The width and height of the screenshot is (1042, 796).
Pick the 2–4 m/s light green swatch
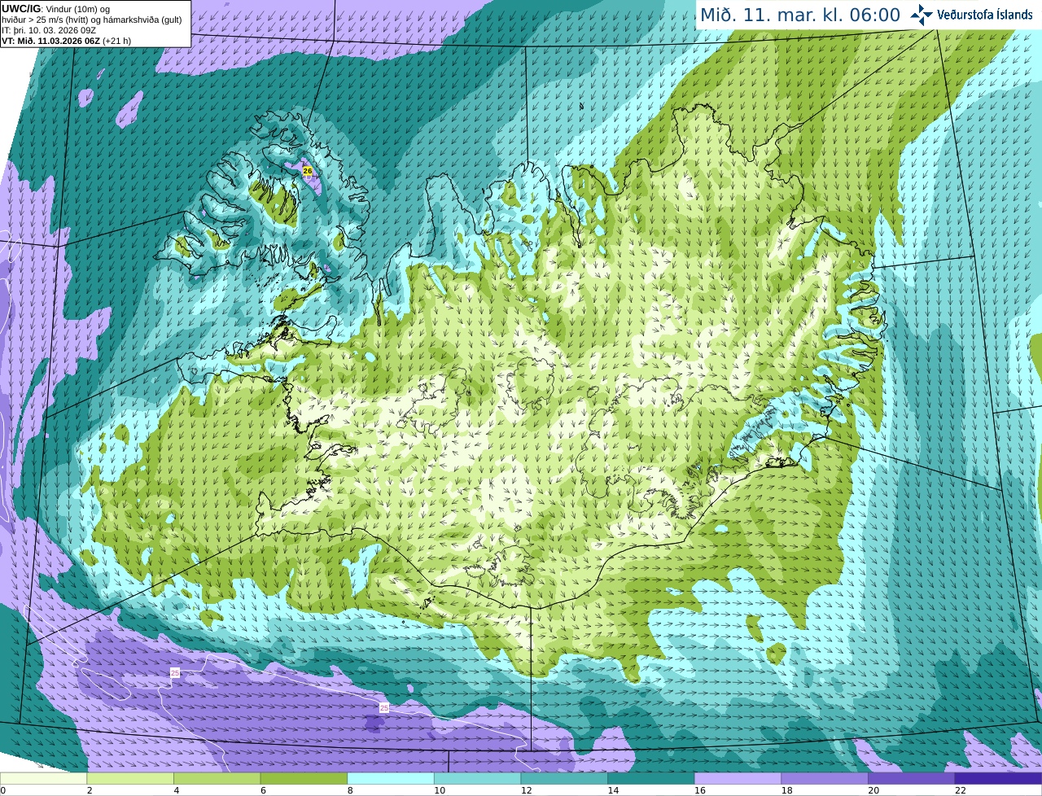130,778
